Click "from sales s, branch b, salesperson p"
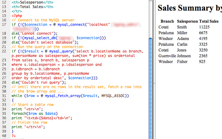Screen dimensions: 222x139 50,60
